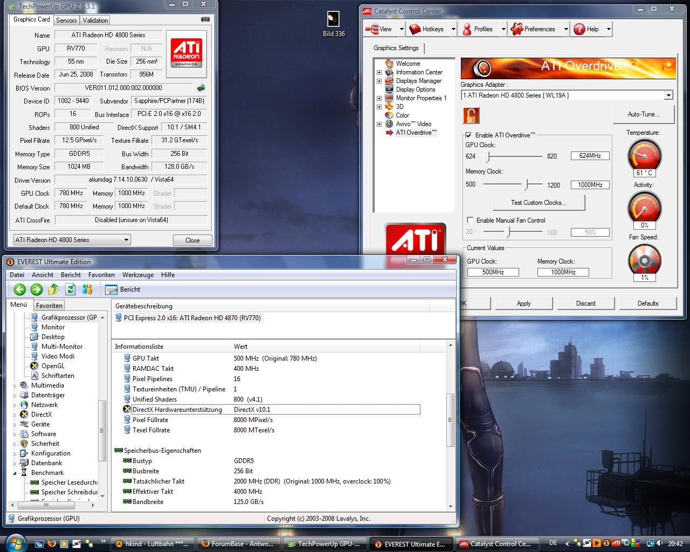Open the Profiles dropdown arrow
This screenshot has height=552, width=690.
pos(503,29)
